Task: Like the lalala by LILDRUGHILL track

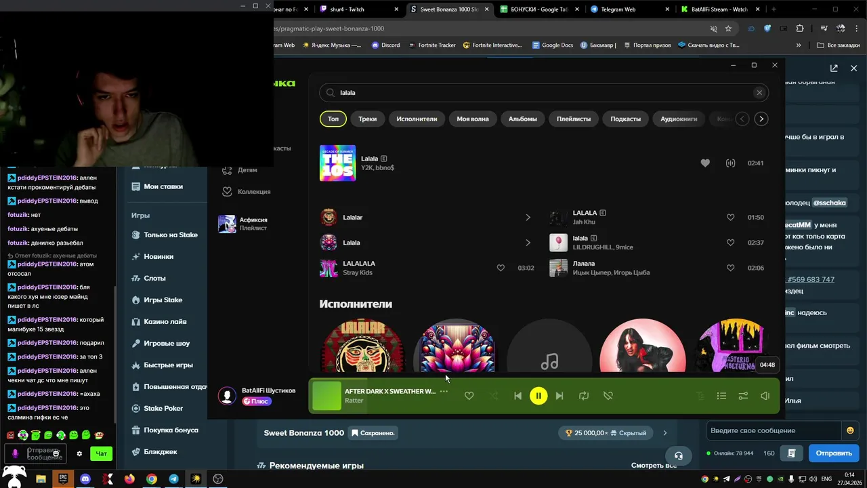Action: (730, 243)
